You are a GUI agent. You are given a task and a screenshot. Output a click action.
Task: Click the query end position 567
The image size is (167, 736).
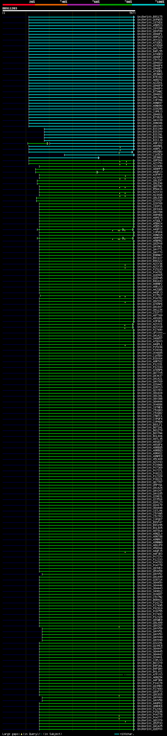tap(132, 13)
